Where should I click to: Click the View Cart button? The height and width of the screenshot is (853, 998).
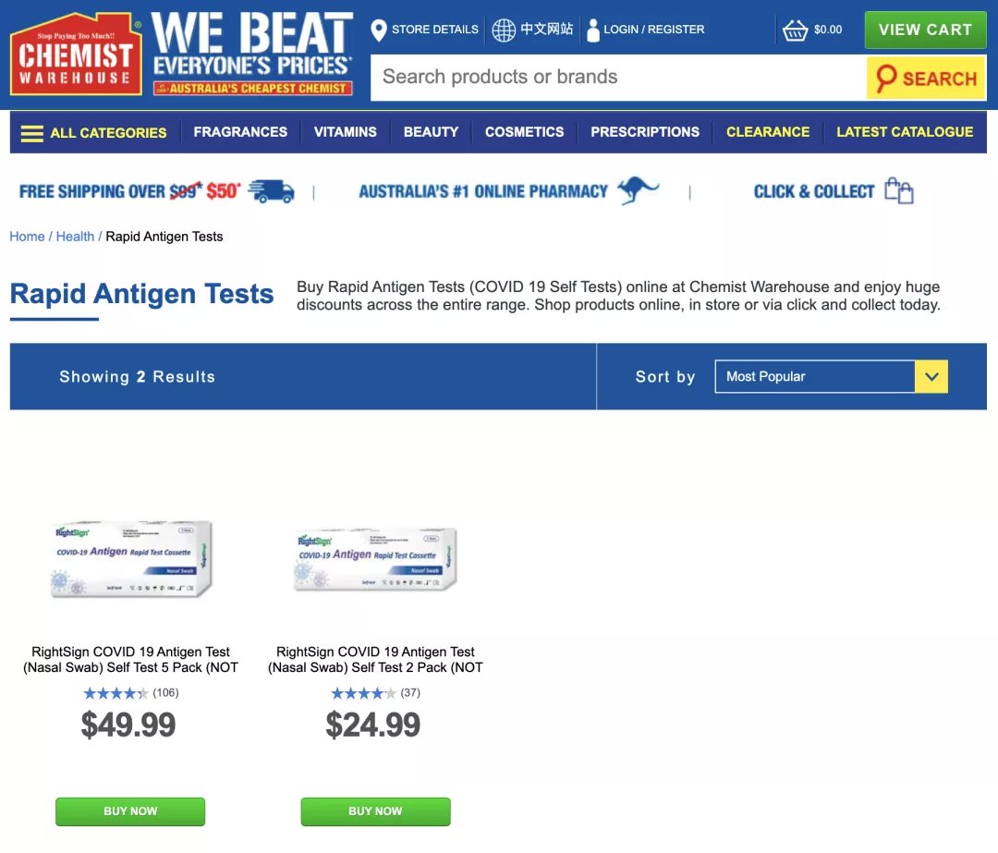click(925, 30)
